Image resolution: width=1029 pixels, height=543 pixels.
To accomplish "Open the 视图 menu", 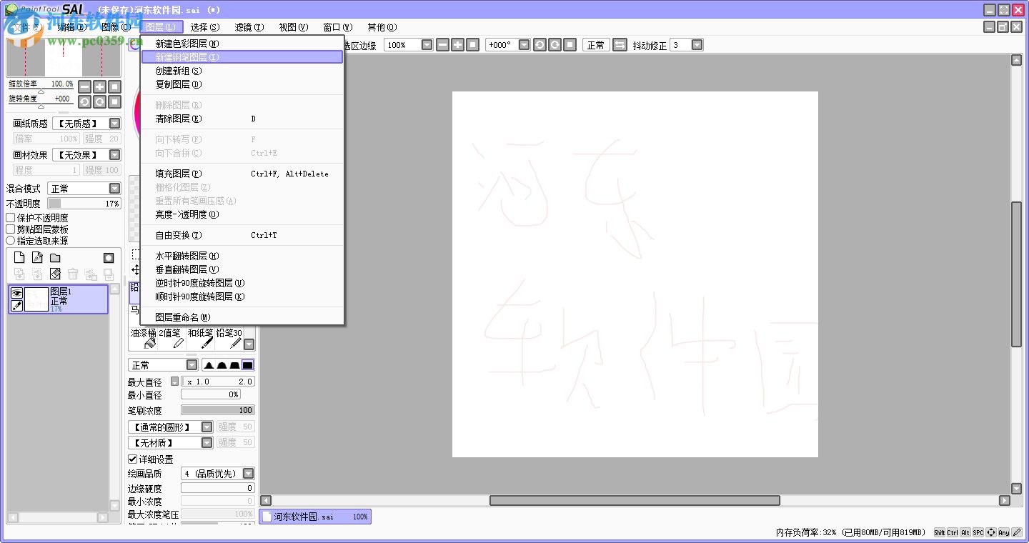I will coord(293,27).
